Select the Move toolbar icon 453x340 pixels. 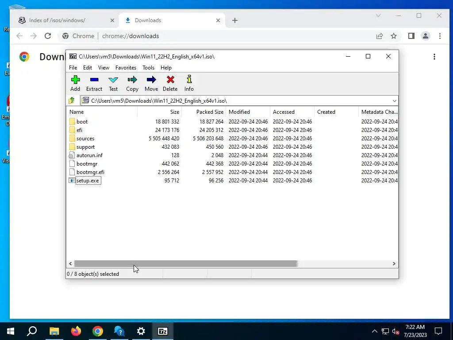151,80
